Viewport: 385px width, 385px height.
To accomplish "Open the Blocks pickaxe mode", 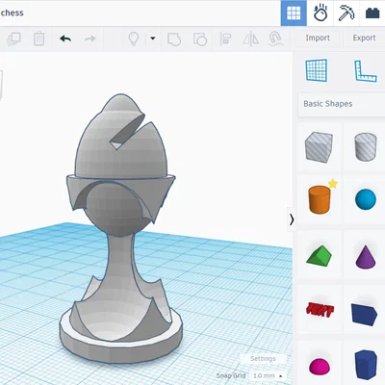I will tap(346, 13).
